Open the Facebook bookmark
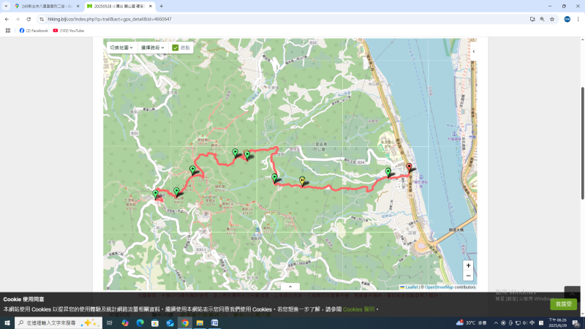 (x=34, y=31)
